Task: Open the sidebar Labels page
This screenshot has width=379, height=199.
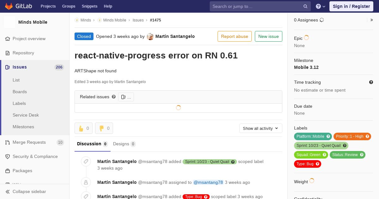Action: click(x=19, y=103)
